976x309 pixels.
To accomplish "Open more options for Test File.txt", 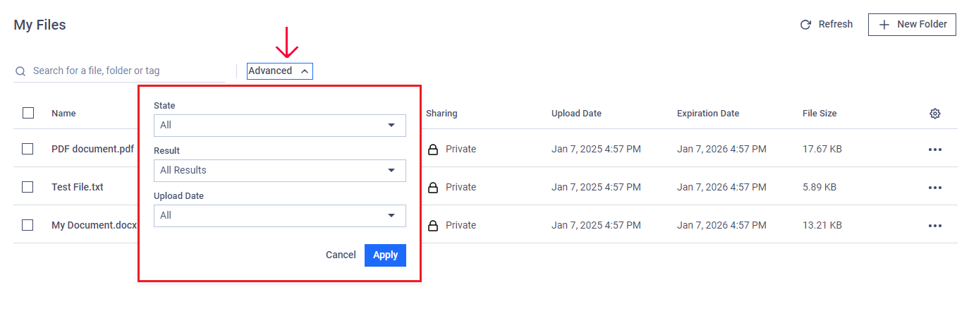I will pyautogui.click(x=935, y=188).
